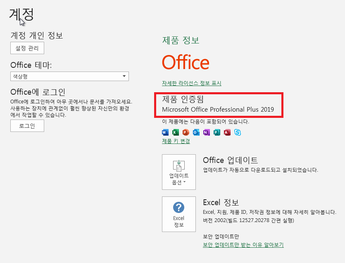Click the 설정 관리 button
The width and height of the screenshot is (345, 263).
tap(27, 48)
